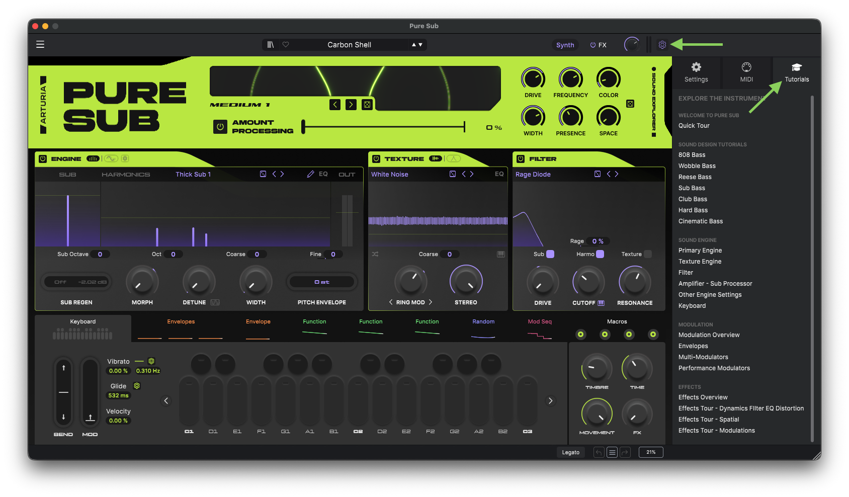
Task: Randomize the Sound Explorer knobs with dice
Action: tap(630, 104)
